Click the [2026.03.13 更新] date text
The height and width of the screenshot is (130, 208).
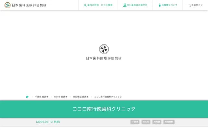coord(48,122)
